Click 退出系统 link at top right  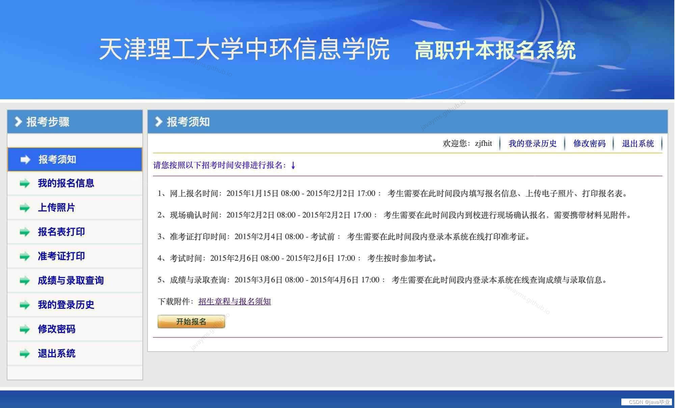click(x=638, y=144)
